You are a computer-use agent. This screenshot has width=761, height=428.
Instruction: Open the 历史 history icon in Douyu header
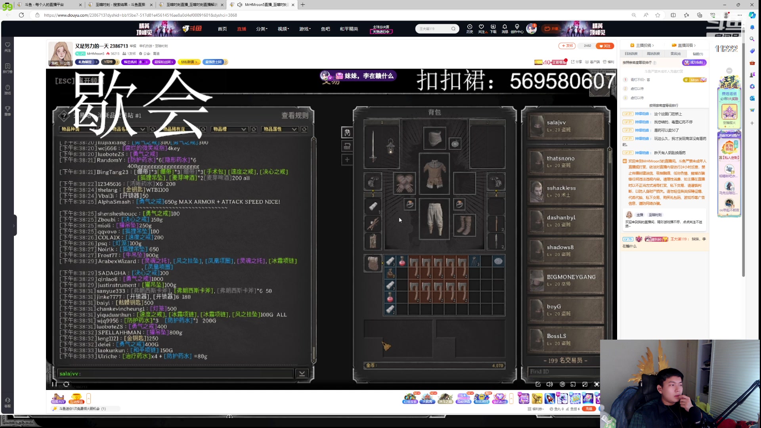click(470, 29)
